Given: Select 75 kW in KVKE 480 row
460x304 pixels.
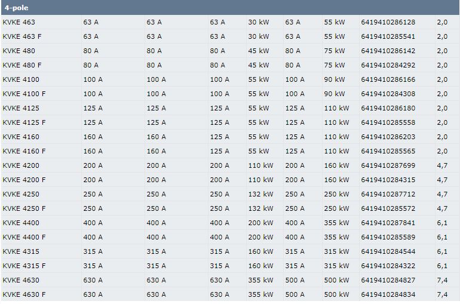Looking at the screenshot, I should [x=335, y=51].
